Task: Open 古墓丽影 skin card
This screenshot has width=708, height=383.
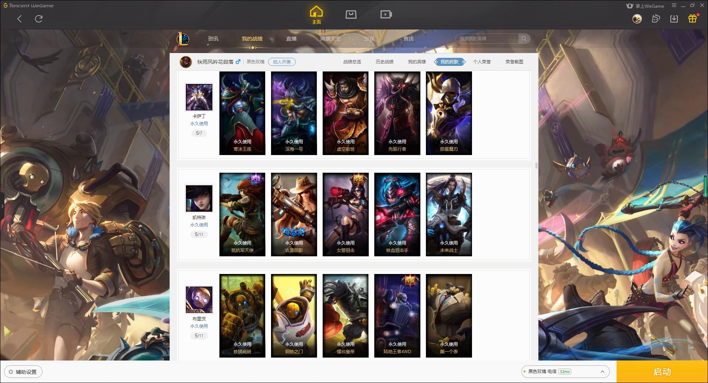Action: 294,214
